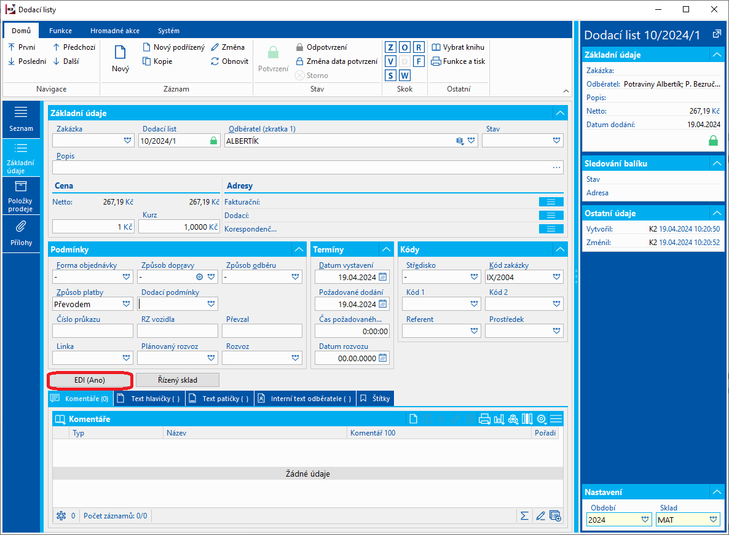The width and height of the screenshot is (729, 535).
Task: Jump via the V skok icon
Action: [x=390, y=61]
